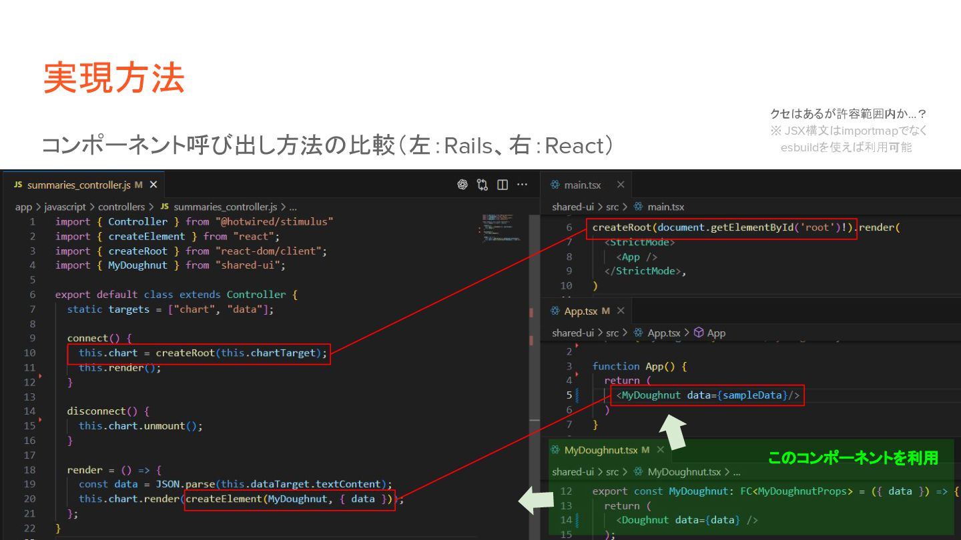This screenshot has width=961, height=540.
Task: Click the React icon in main.tsx breadcrumb
Action: tap(639, 207)
